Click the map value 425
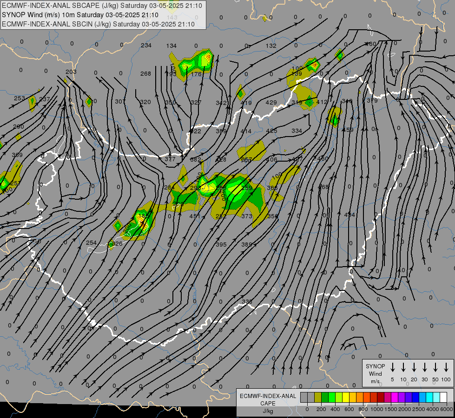 tap(271, 131)
